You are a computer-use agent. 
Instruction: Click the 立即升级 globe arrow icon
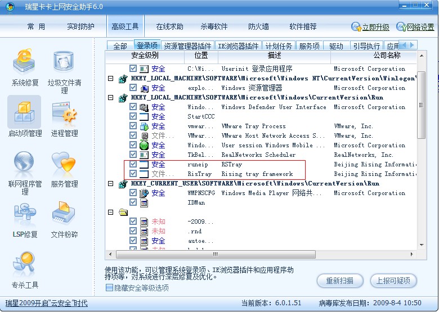pos(356,27)
